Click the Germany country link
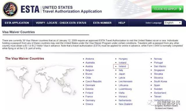The image size is (186, 111). [90, 100]
